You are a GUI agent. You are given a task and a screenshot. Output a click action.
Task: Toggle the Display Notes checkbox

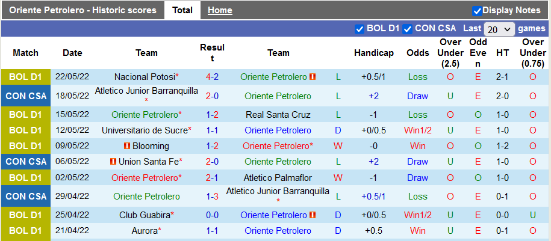477,10
